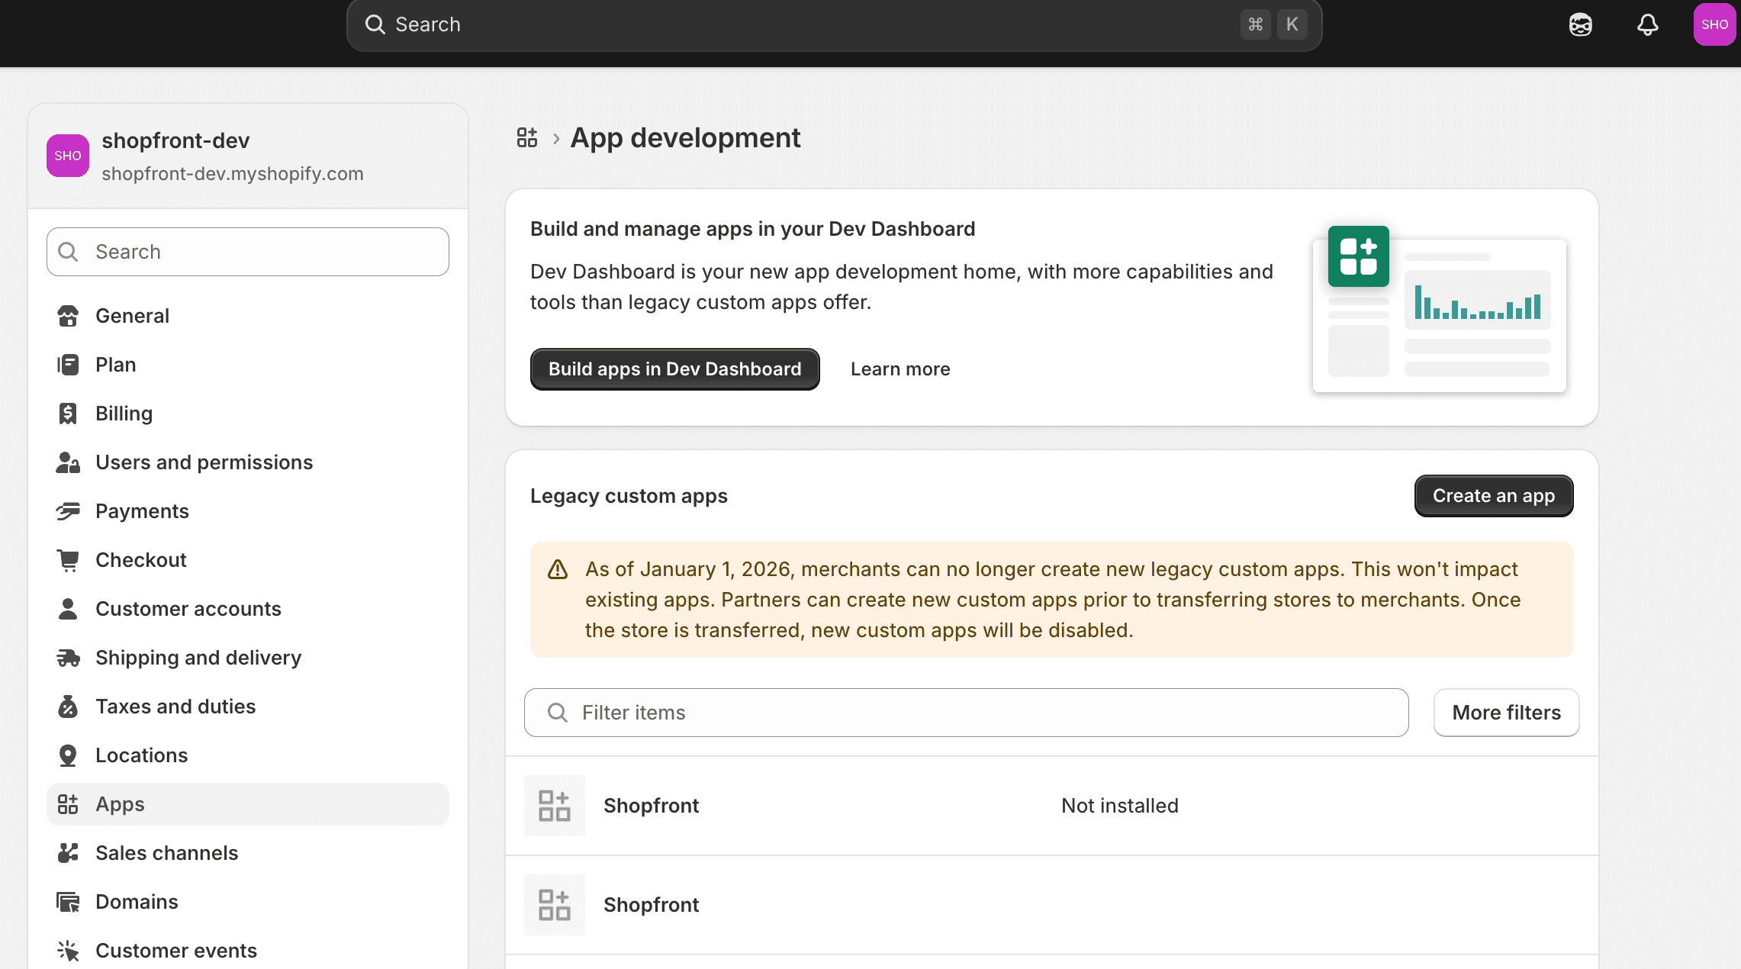Click the Customer accounts person icon
Viewport: 1741px width, 969px height.
pyautogui.click(x=68, y=609)
